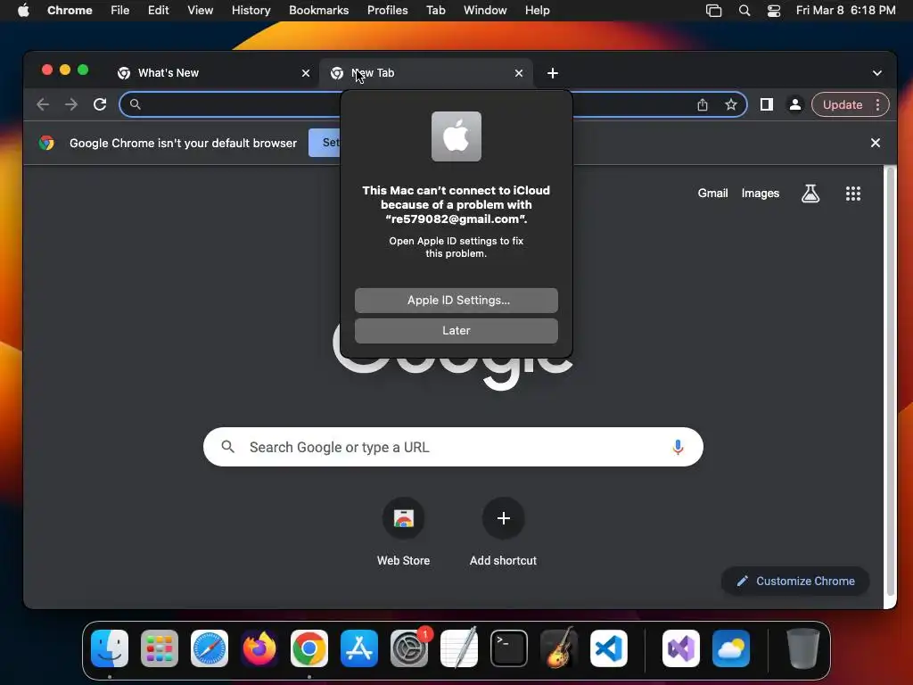Open the Search Labs flask icon
Image resolution: width=913 pixels, height=685 pixels.
[x=810, y=194]
